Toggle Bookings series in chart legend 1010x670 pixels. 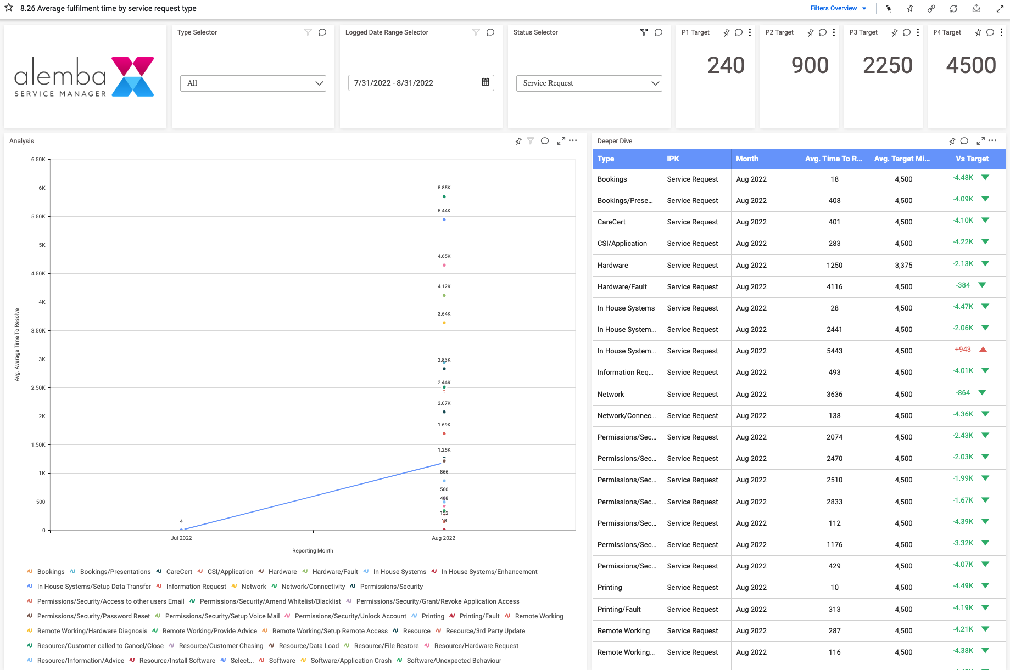click(51, 572)
